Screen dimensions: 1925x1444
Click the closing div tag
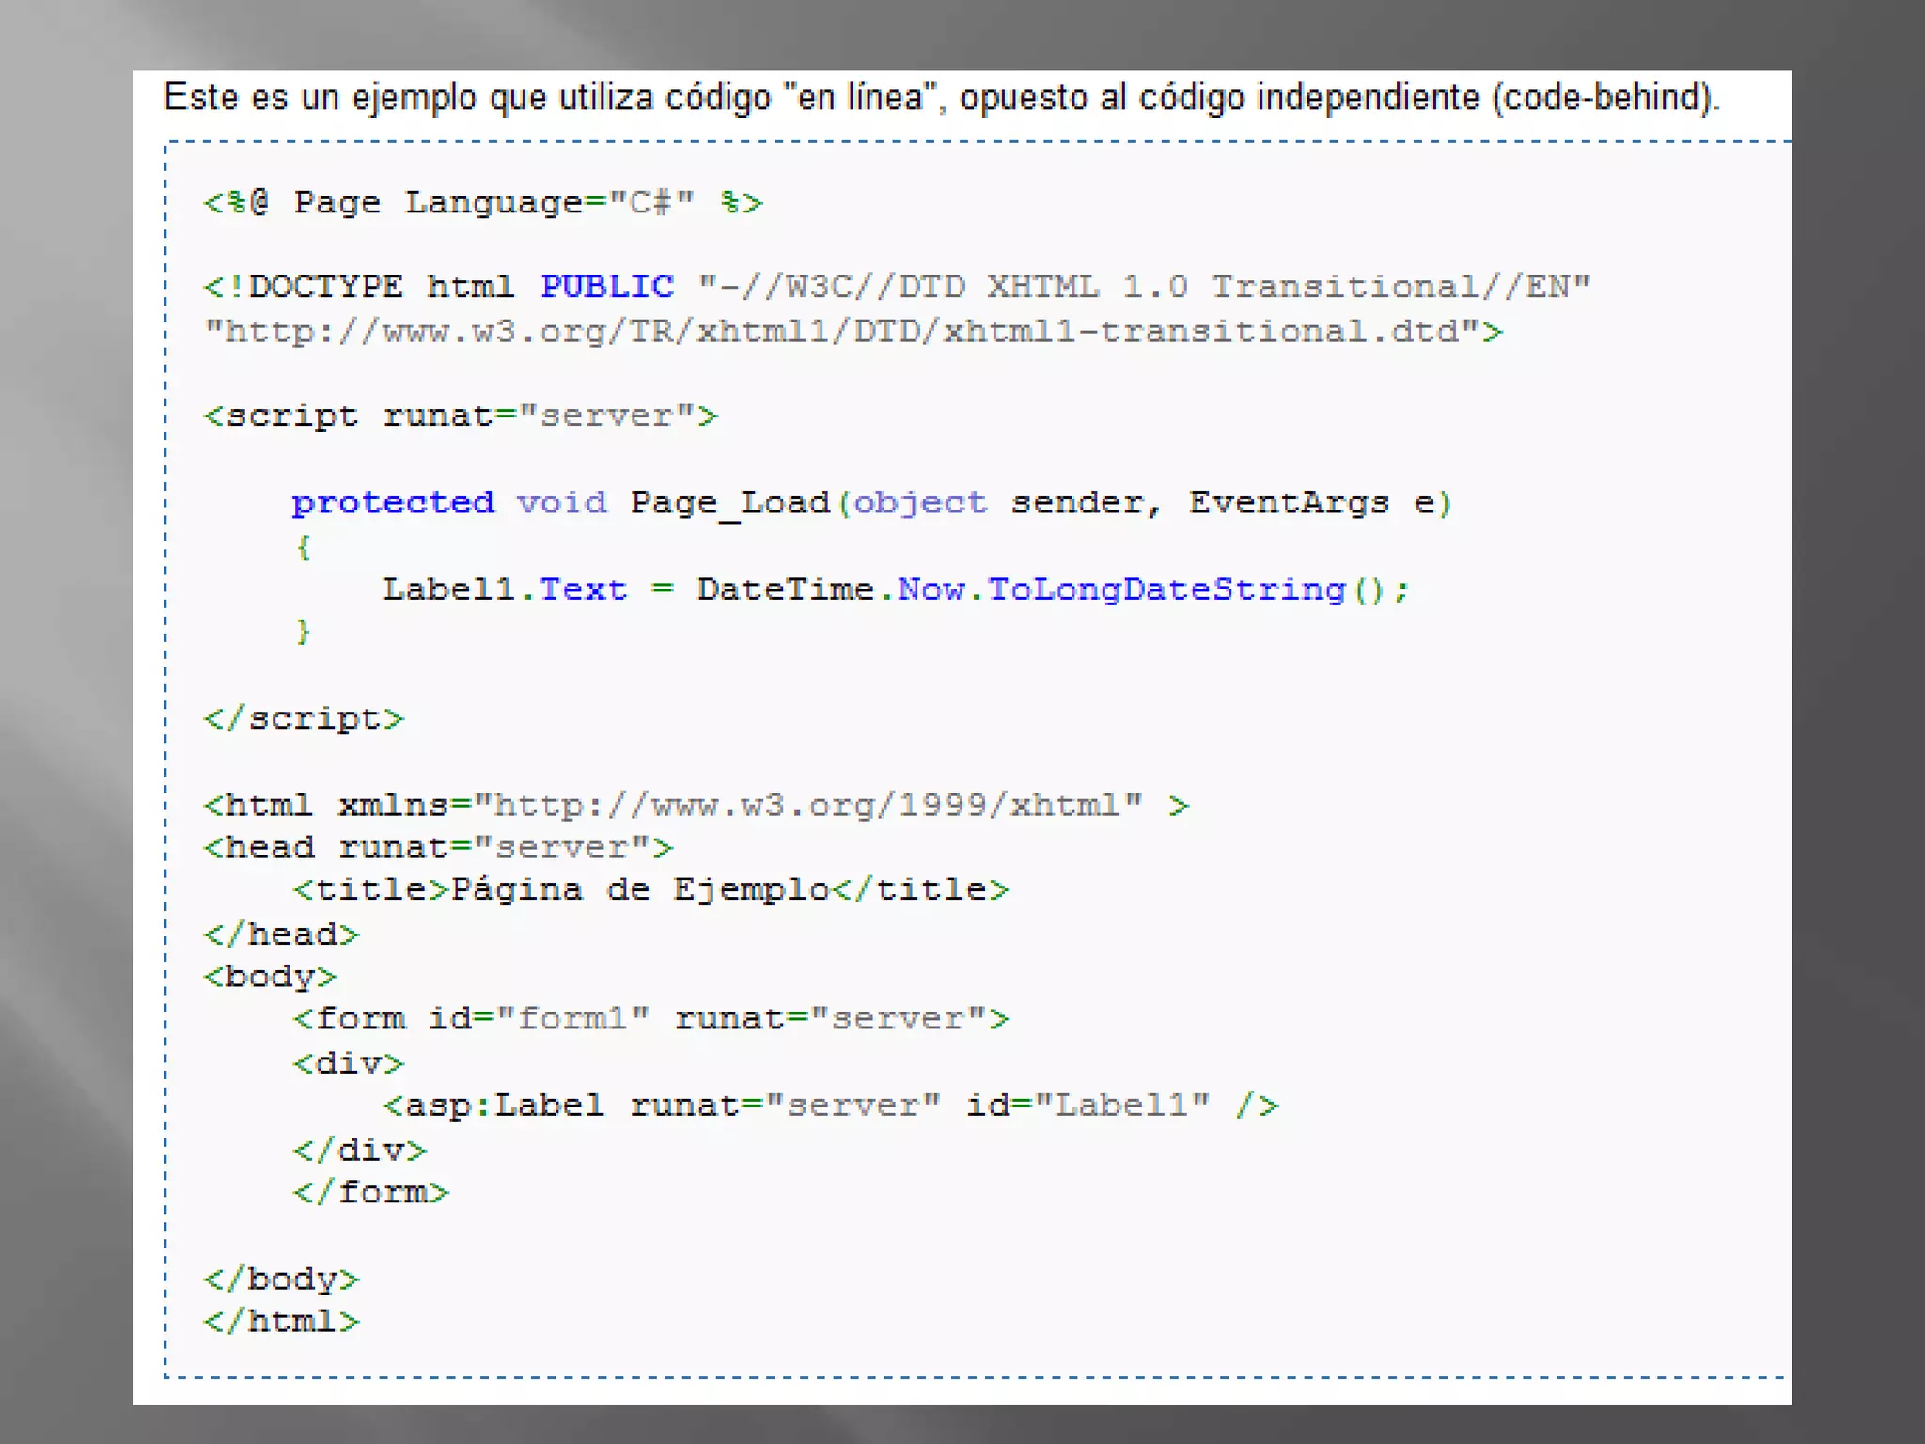[x=359, y=1150]
